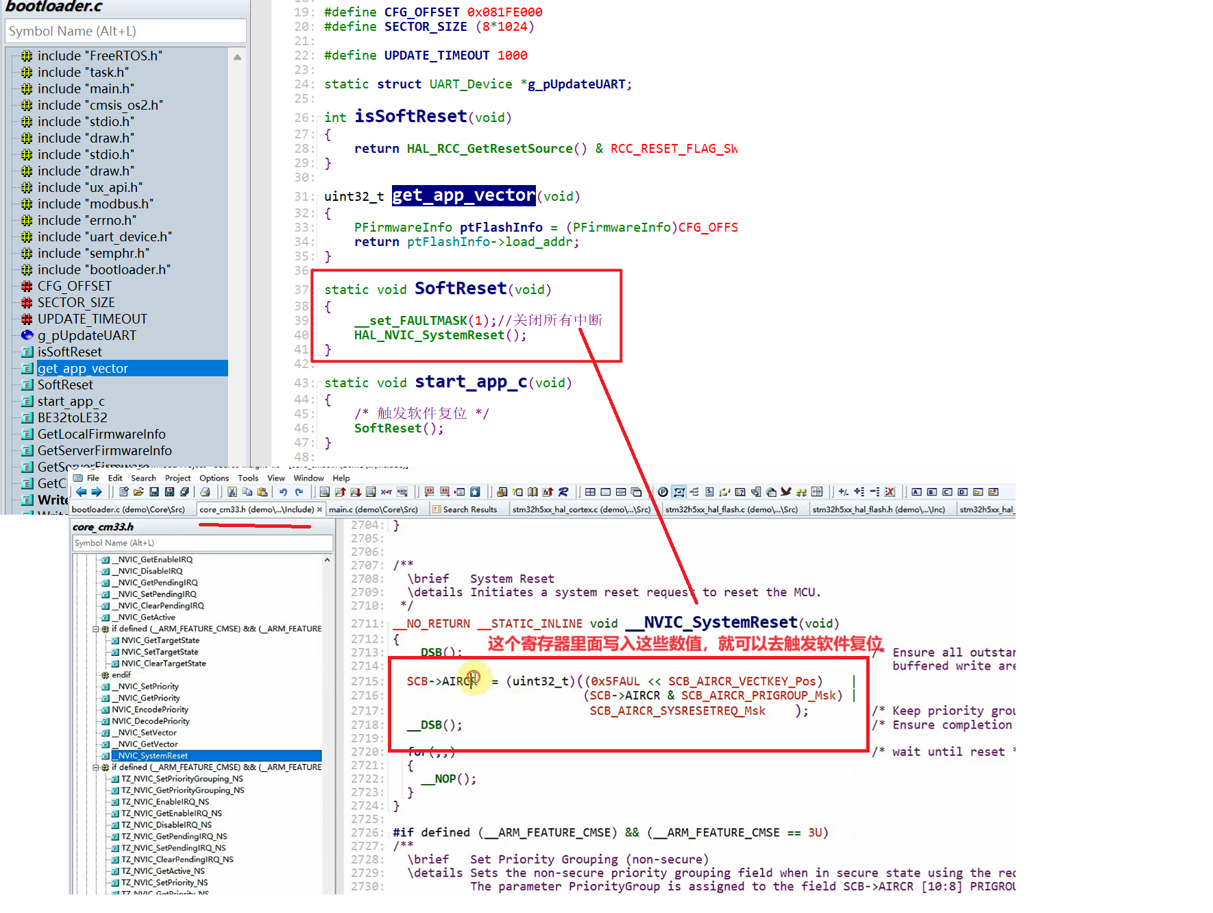Undo the last edit
The height and width of the screenshot is (913, 1213).
click(x=283, y=491)
